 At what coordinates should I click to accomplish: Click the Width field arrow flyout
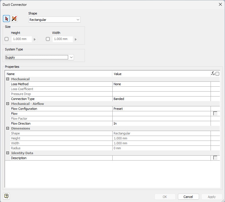76,39
